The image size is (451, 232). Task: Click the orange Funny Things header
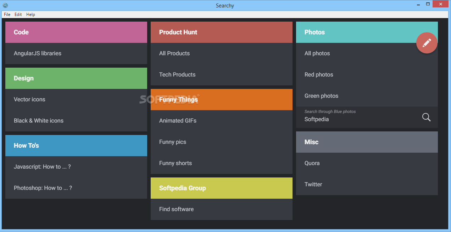coord(222,100)
